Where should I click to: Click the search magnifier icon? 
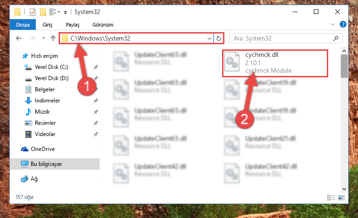(336, 38)
